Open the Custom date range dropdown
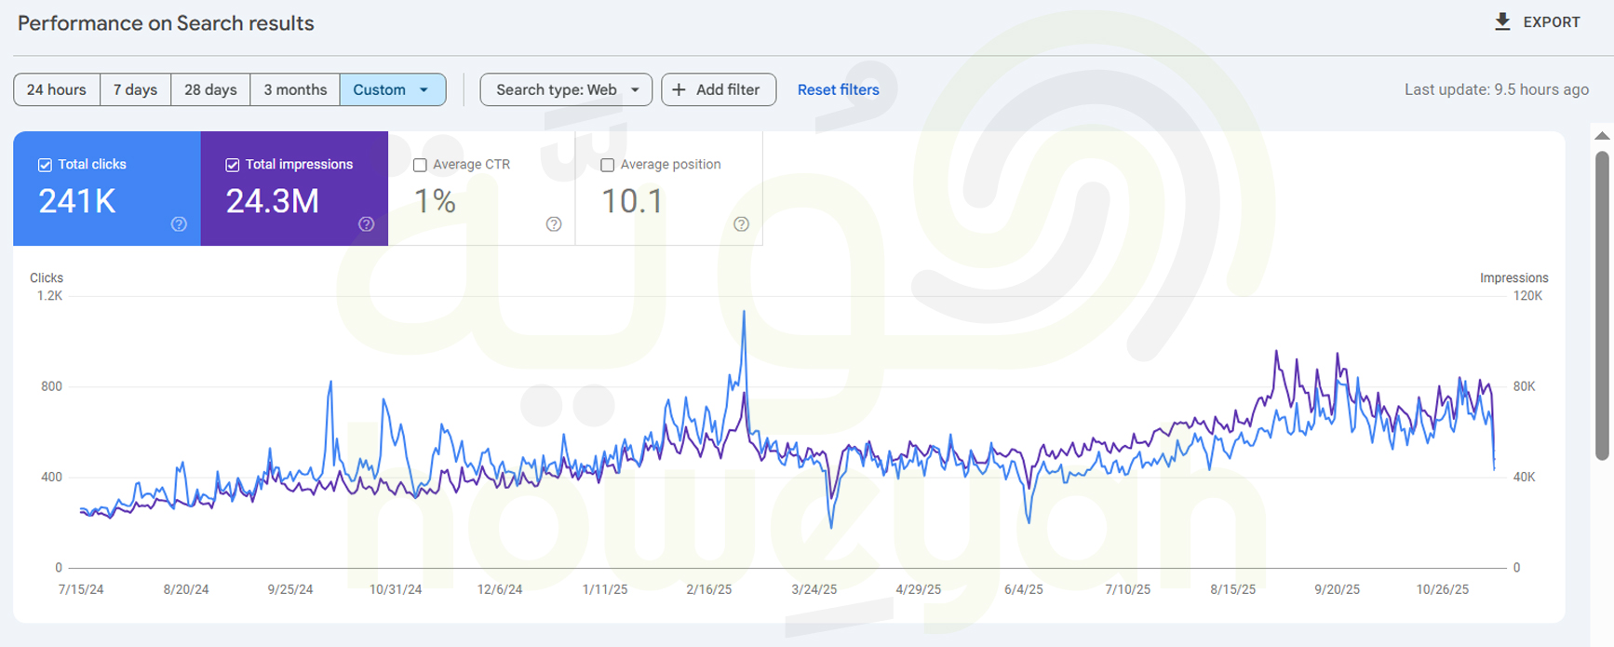1614x647 pixels. coord(393,90)
